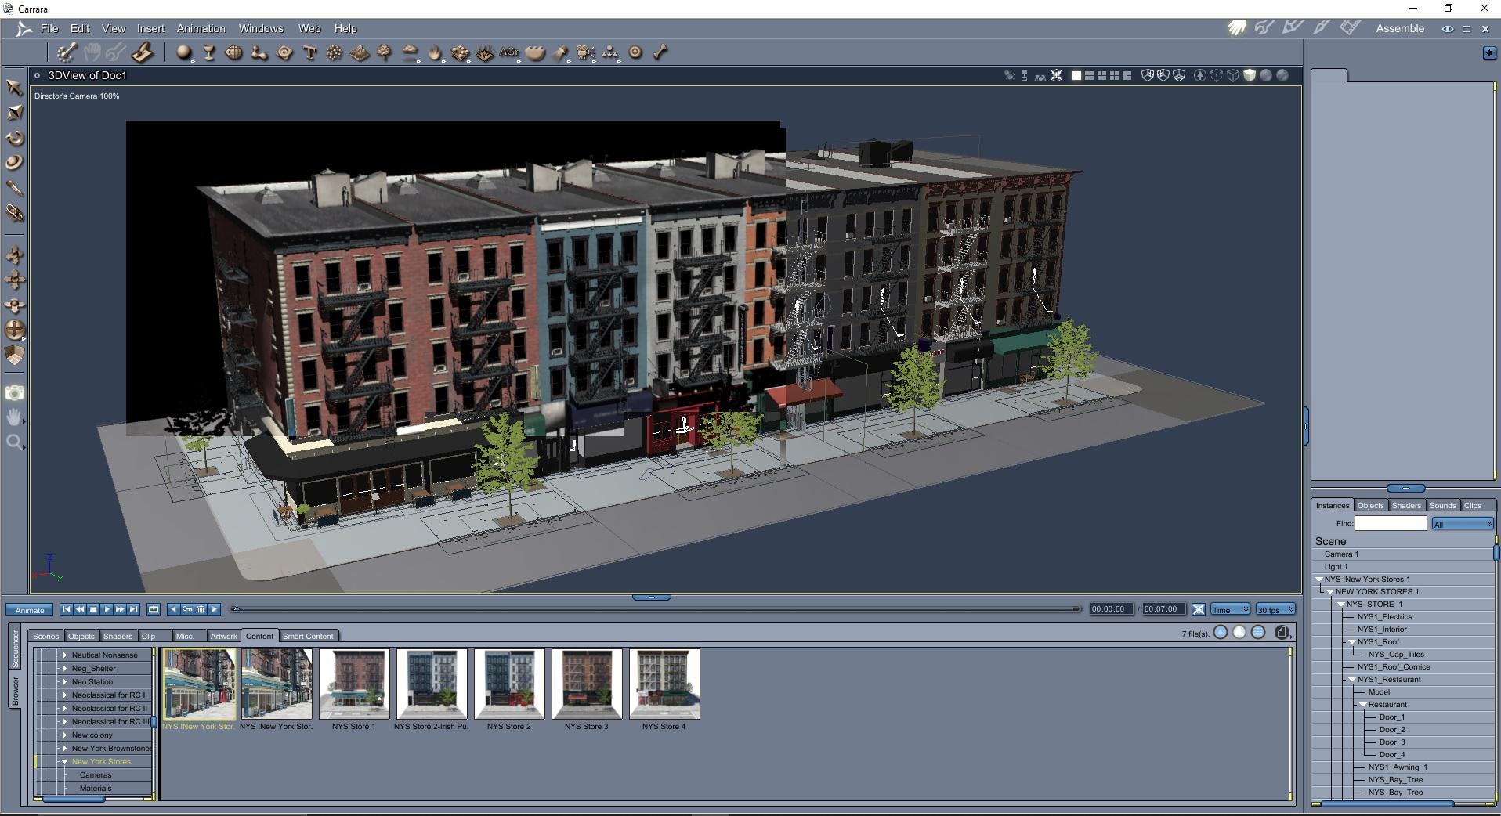Select the camera Pan tool with four arrows

[14, 280]
